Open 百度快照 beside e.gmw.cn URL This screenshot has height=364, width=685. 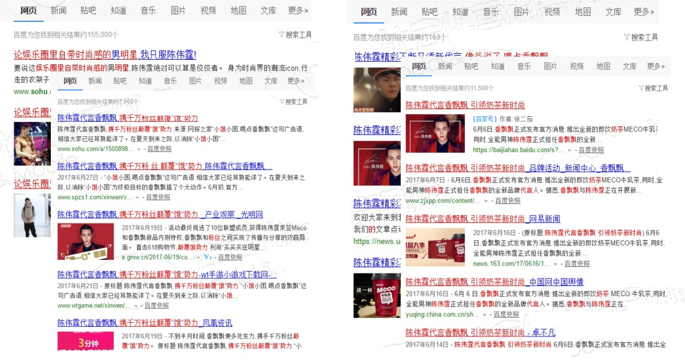pos(230,257)
